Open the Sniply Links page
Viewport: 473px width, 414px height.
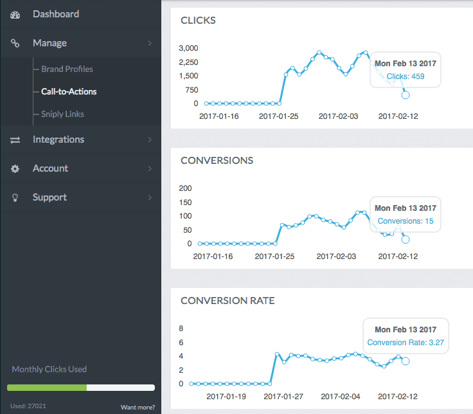62,114
